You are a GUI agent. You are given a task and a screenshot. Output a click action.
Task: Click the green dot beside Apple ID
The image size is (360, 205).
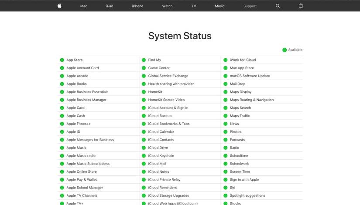[x=62, y=132]
